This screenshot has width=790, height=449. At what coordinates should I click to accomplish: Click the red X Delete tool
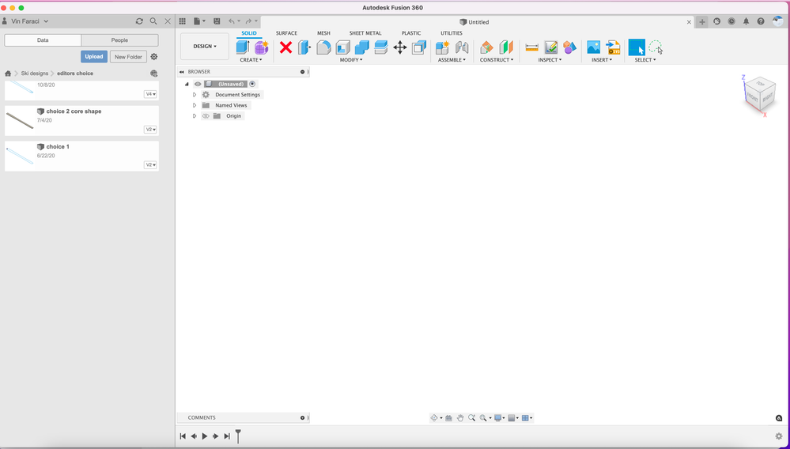[x=285, y=47]
